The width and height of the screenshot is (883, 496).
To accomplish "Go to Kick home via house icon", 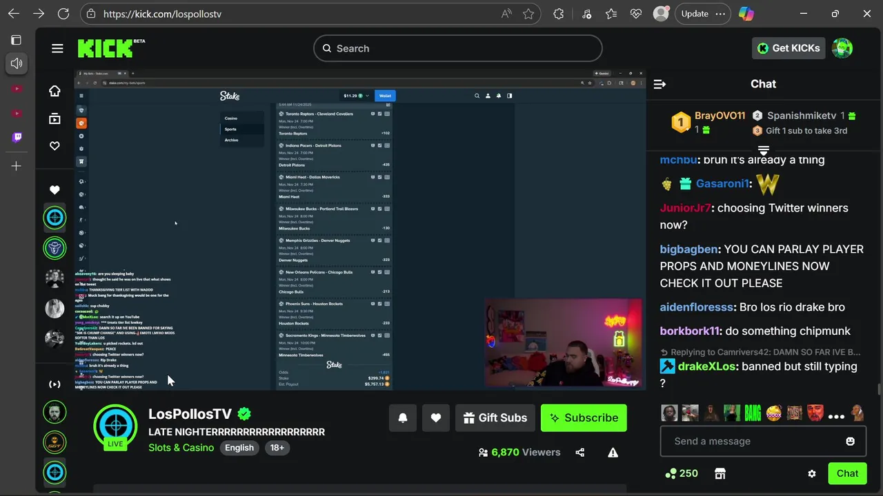I will pyautogui.click(x=54, y=91).
